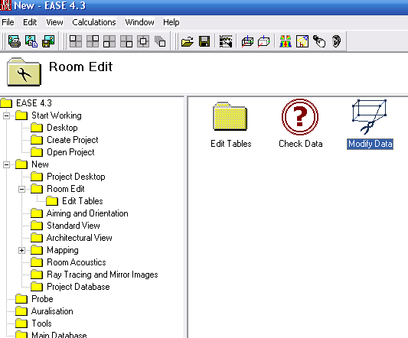Collapse the Room Edit tree node
408x338 pixels.
tap(22, 189)
